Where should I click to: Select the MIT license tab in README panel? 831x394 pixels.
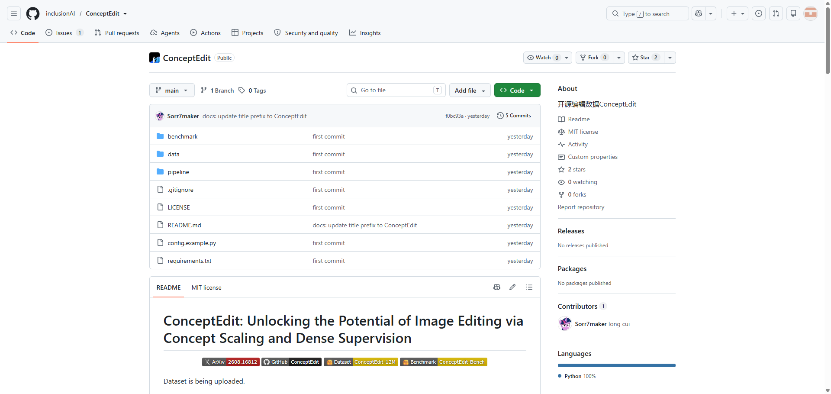(206, 287)
